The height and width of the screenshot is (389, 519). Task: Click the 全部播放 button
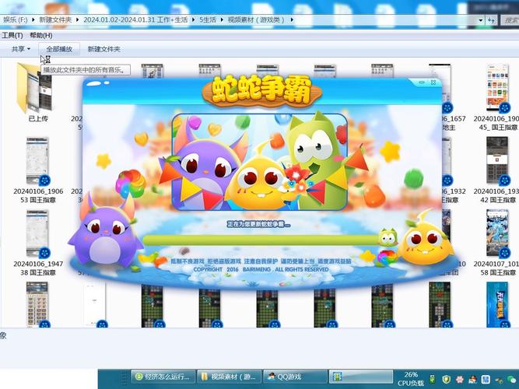[59, 49]
